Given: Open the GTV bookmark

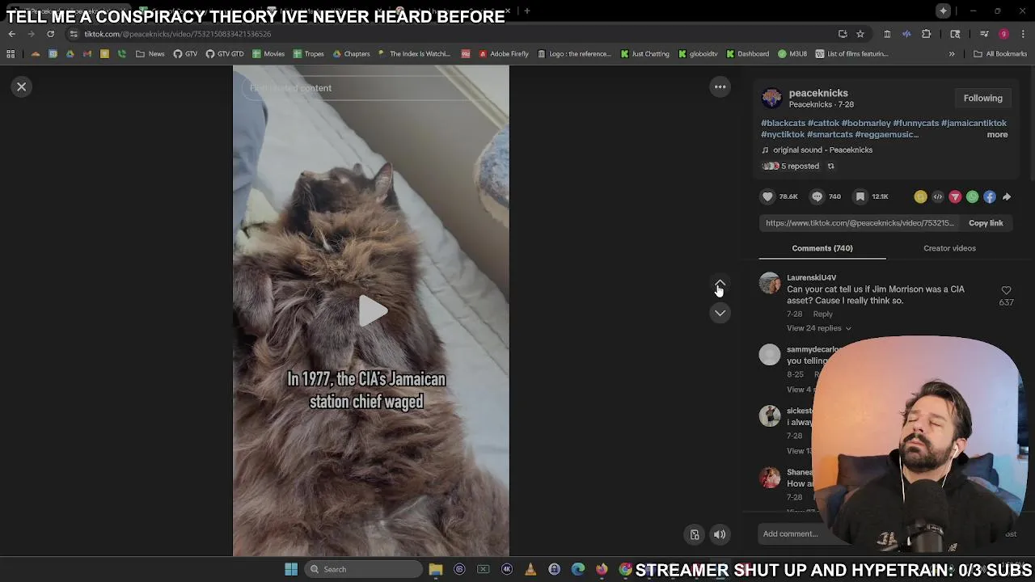Looking at the screenshot, I should pos(185,54).
